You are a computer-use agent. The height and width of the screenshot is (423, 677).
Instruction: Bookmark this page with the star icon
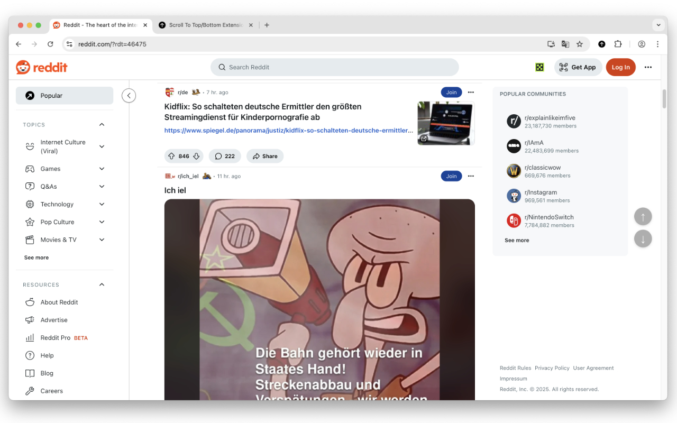click(x=580, y=44)
